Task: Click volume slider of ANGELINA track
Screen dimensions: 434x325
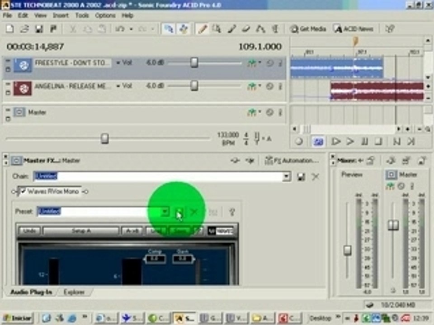Action: (x=194, y=86)
